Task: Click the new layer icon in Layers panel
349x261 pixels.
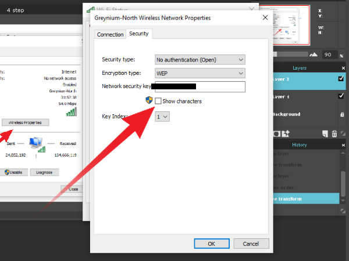Action: [324, 134]
